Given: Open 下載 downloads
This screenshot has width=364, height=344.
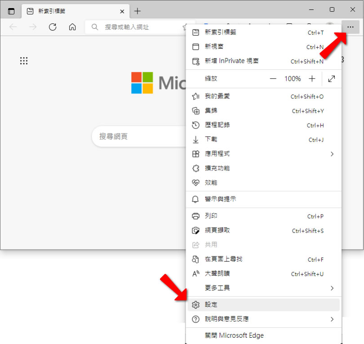Looking at the screenshot, I should (x=264, y=139).
